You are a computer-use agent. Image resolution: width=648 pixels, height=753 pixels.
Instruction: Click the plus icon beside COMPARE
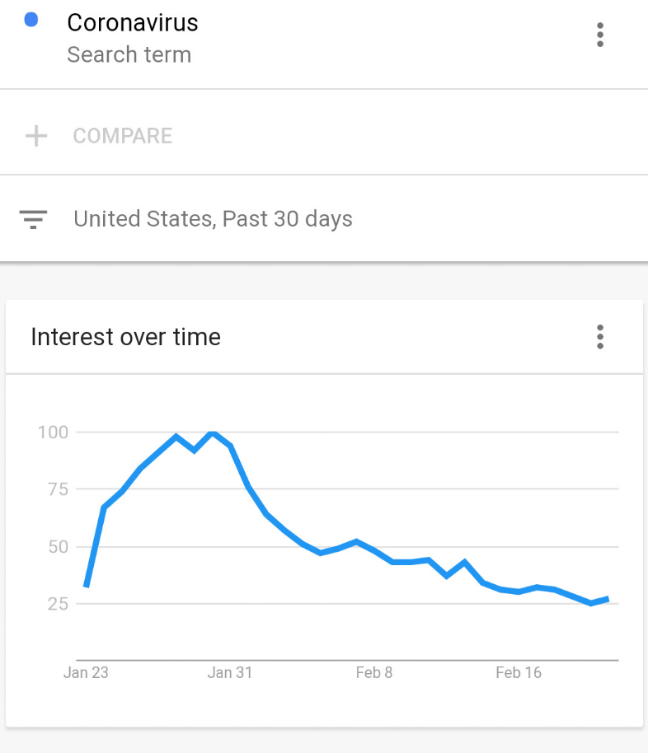(36, 135)
